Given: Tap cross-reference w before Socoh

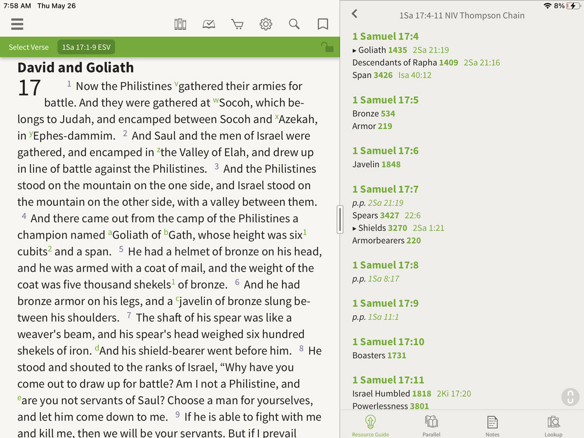Looking at the screenshot, I should [216, 101].
